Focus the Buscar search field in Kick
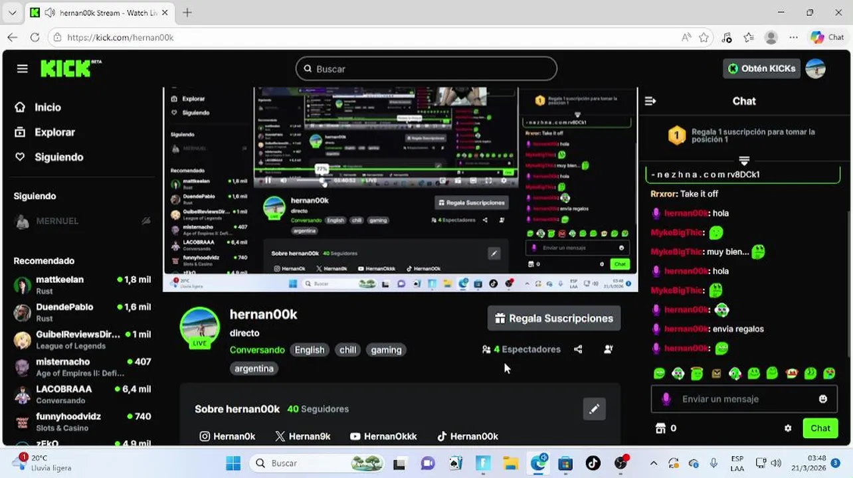 (x=426, y=68)
